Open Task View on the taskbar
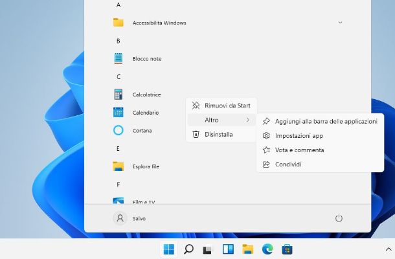Screen dimensions: 395x259 tap(208, 250)
